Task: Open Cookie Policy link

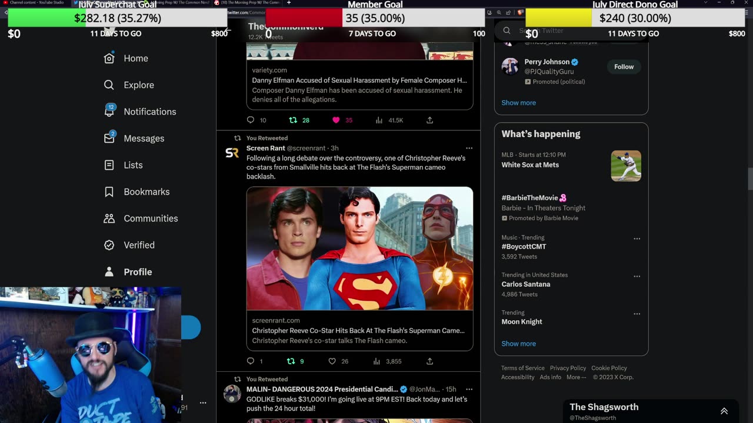Action: click(609, 368)
